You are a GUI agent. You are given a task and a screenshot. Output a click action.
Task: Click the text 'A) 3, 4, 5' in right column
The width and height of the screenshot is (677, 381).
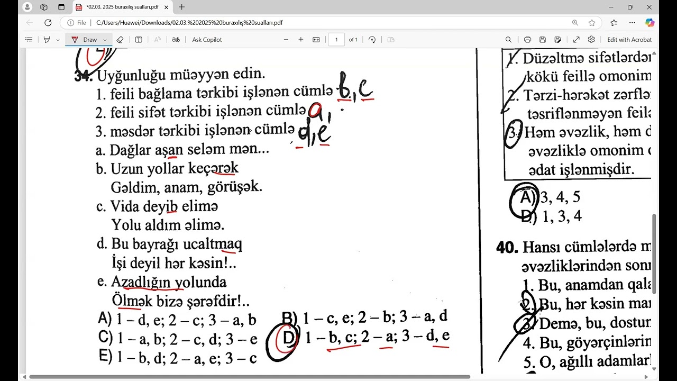[551, 197]
